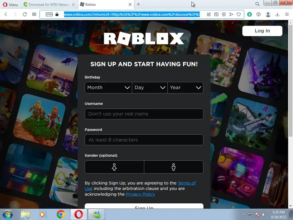The width and height of the screenshot is (293, 220).
Task: Click the sinking ship game thumbnail
Action: click(251, 124)
